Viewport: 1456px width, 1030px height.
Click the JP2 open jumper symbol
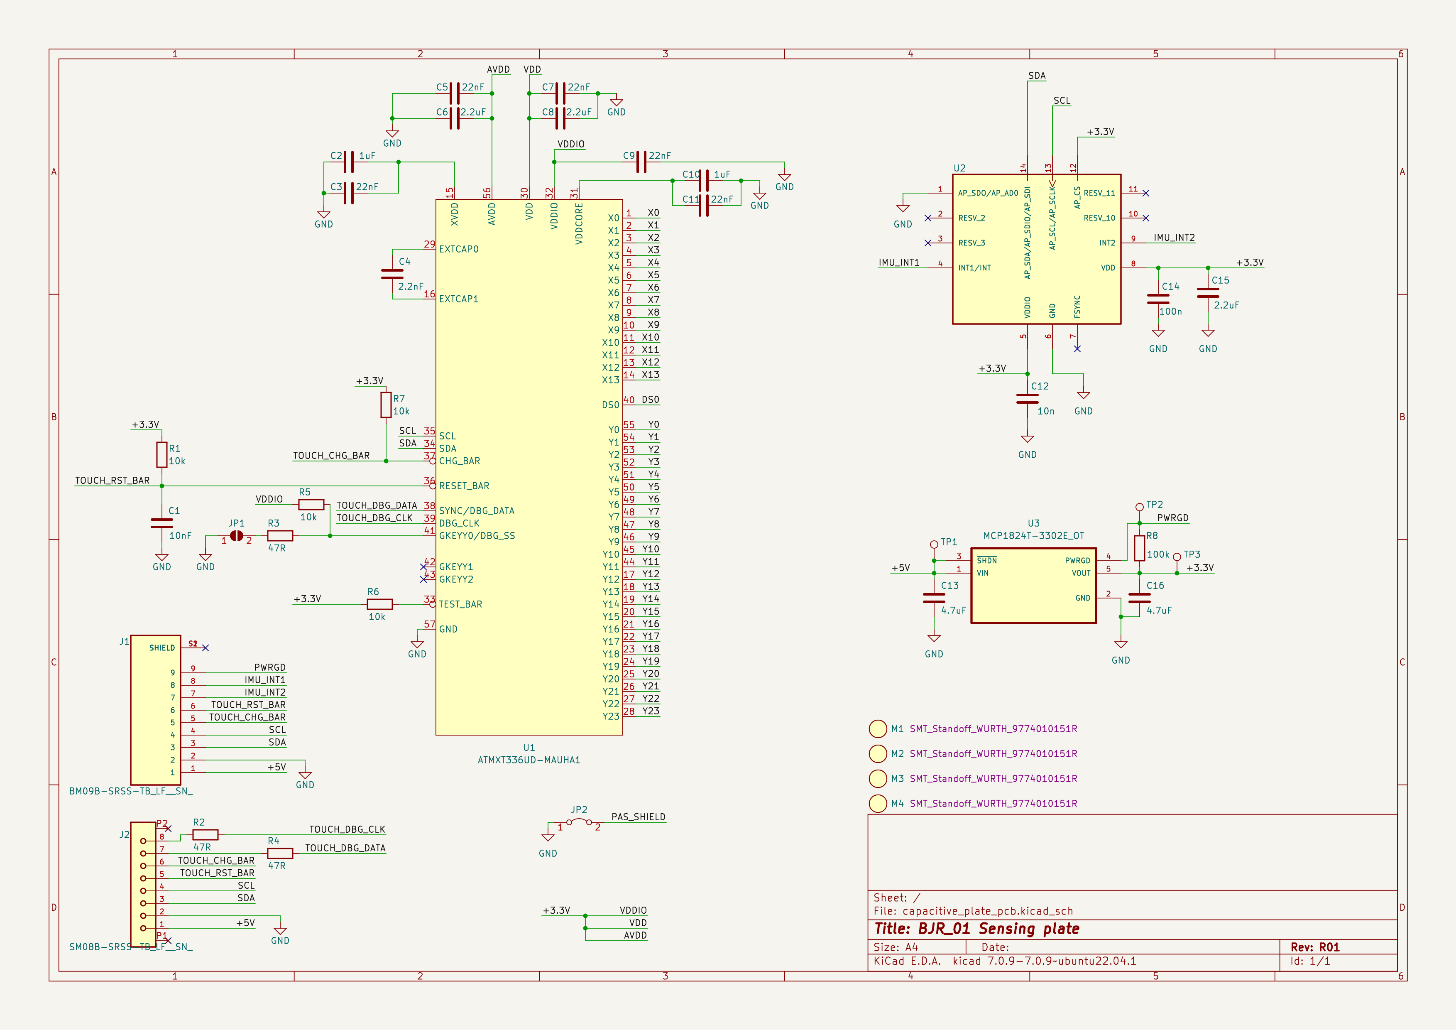(x=579, y=822)
